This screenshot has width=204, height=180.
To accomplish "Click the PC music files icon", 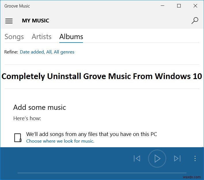I will (18, 138).
